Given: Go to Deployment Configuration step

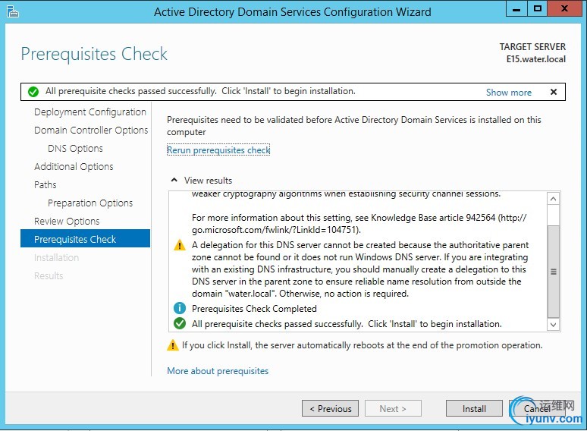Looking at the screenshot, I should tap(89, 112).
